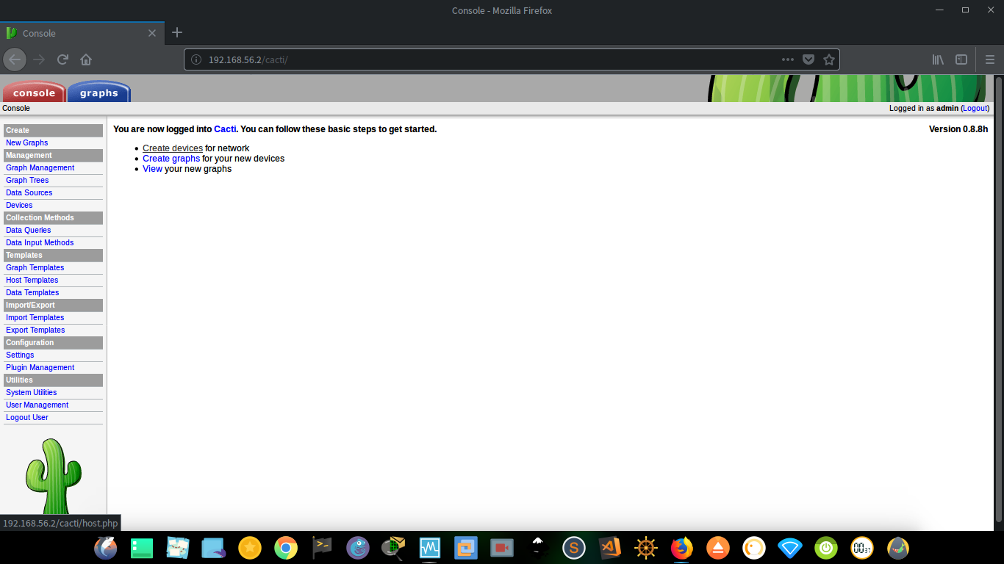Click Logout User in sidebar
This screenshot has width=1004, height=564.
(x=27, y=417)
